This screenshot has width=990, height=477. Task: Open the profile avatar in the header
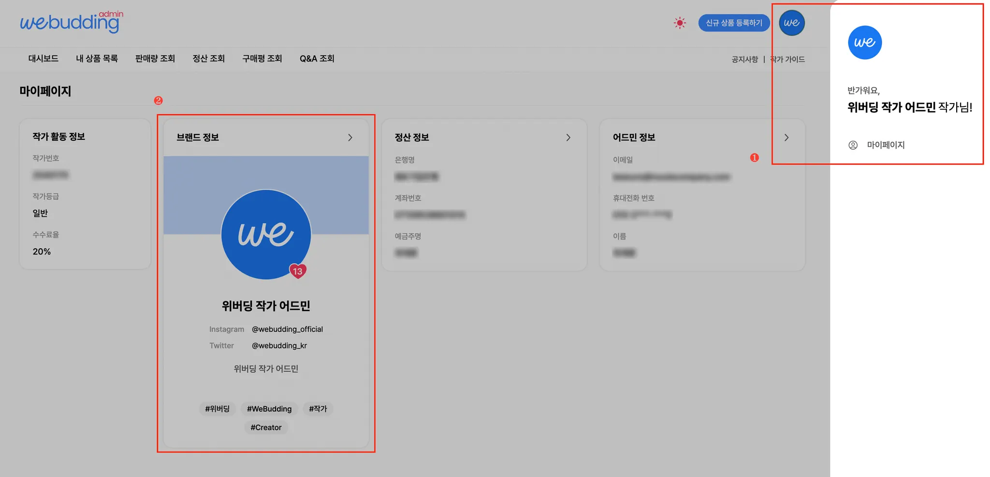[792, 23]
